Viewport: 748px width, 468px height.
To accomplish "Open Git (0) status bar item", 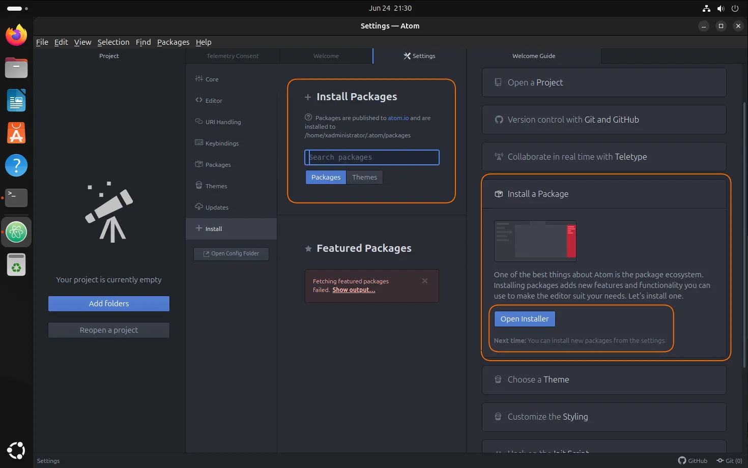I will (730, 460).
